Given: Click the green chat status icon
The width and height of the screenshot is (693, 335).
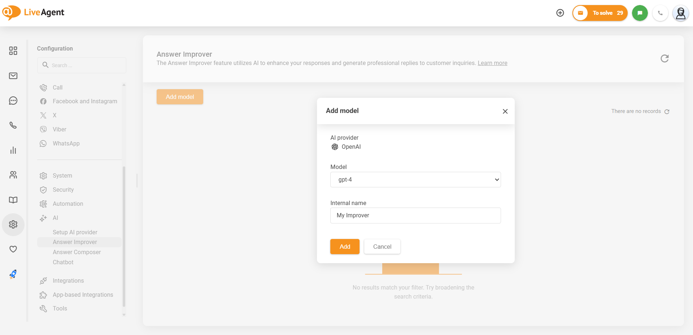Looking at the screenshot, I should 640,13.
